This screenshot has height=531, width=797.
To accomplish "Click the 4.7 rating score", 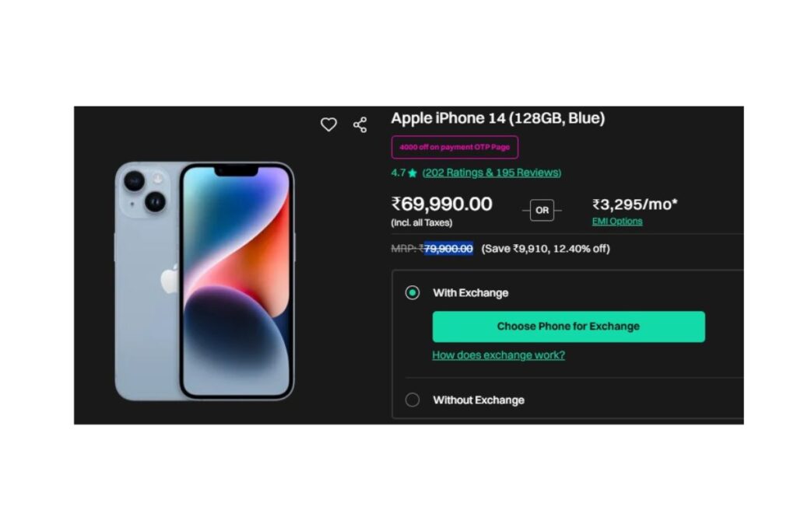I will point(398,173).
